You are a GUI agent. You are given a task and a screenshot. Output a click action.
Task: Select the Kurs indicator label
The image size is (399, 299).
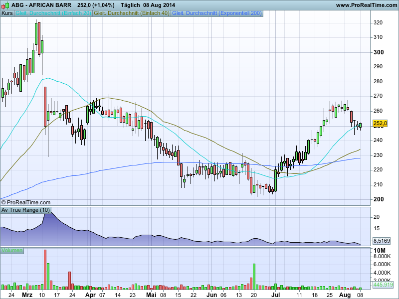(x=7, y=13)
